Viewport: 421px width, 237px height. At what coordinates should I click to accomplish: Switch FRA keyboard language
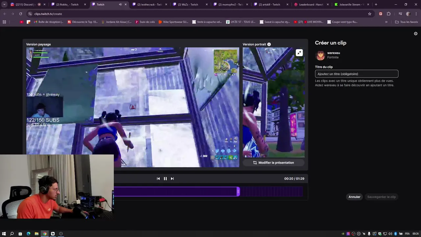click(x=407, y=234)
